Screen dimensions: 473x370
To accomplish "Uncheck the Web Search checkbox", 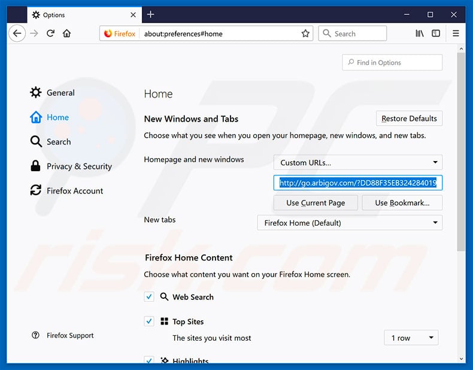I will [149, 297].
